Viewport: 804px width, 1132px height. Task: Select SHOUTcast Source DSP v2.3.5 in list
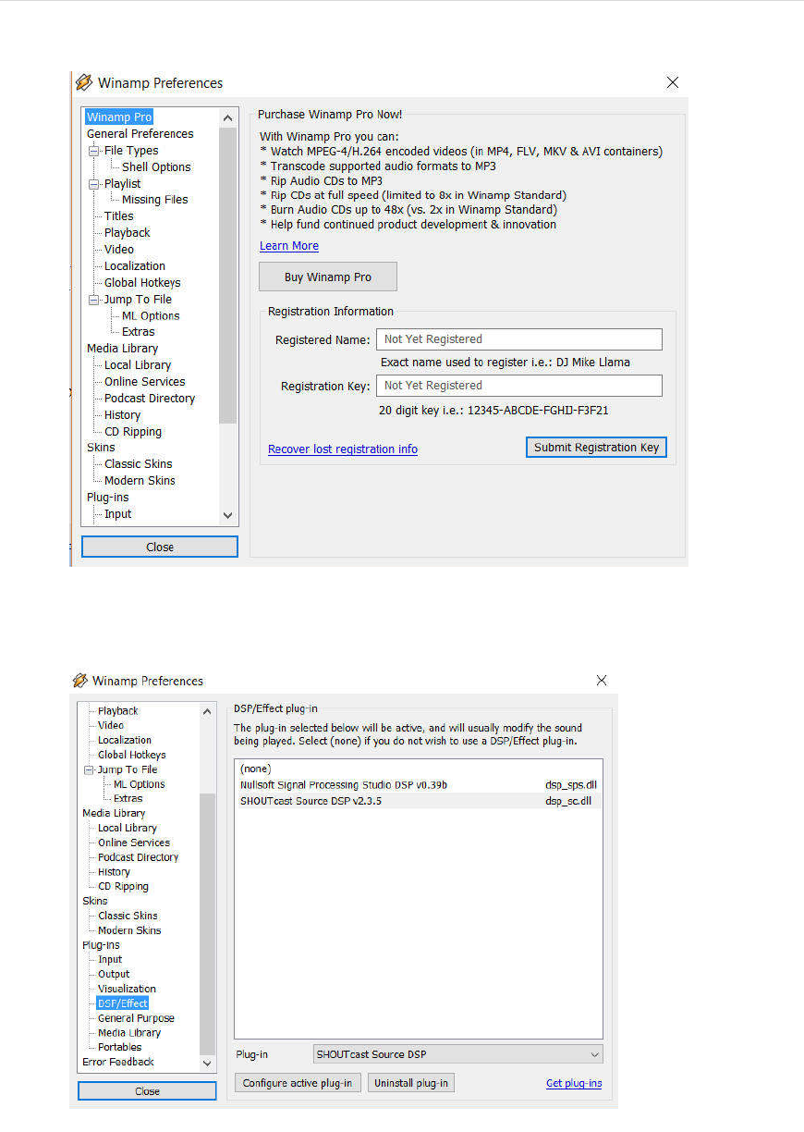tap(418, 801)
